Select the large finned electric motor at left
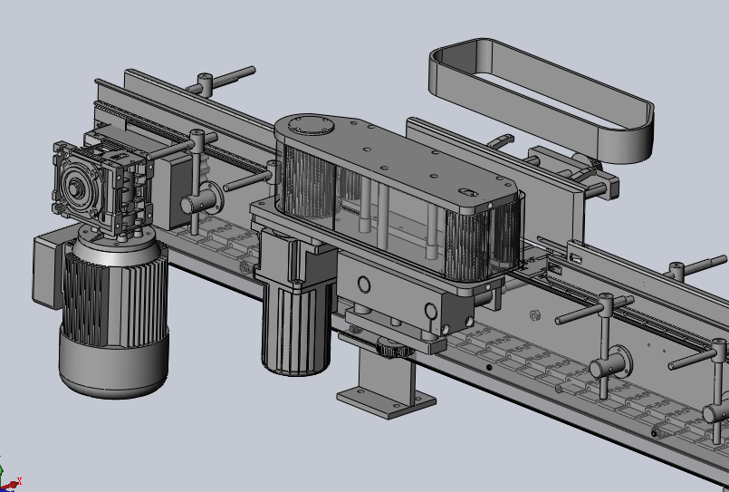 point(114,312)
